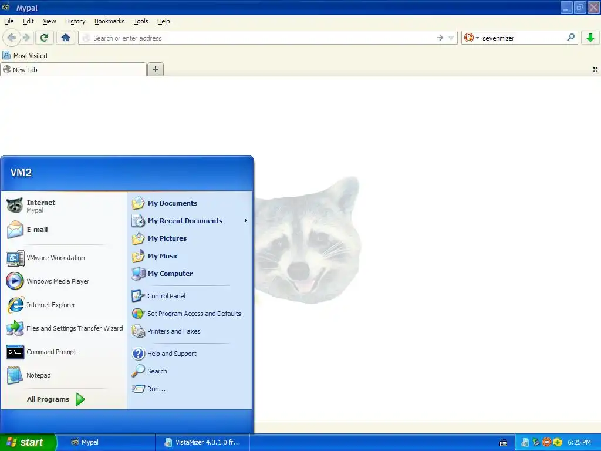The image size is (601, 451).
Task: Expand My Recent Documents submenu
Action: click(x=190, y=221)
